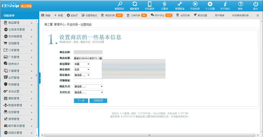Click the 系统设置 gears icon
Image resolution: width=263 pixels, height=137 pixels.
pos(6,91)
